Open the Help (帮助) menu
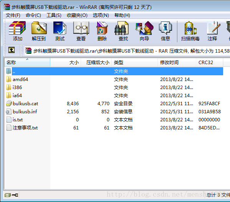230x202 pixels. point(122,15)
